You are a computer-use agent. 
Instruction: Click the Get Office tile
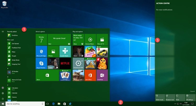tap(90, 75)
